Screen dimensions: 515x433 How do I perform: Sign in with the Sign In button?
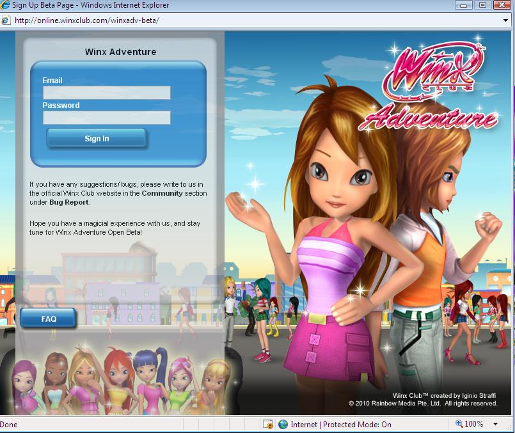[96, 138]
